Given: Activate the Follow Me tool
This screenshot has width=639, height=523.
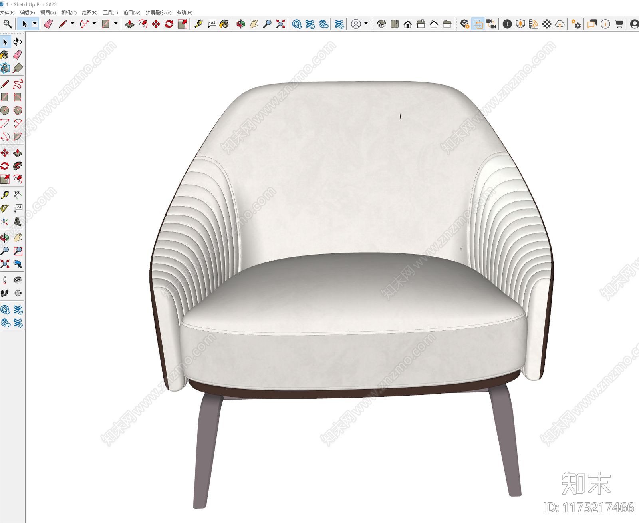Looking at the screenshot, I should tap(18, 166).
